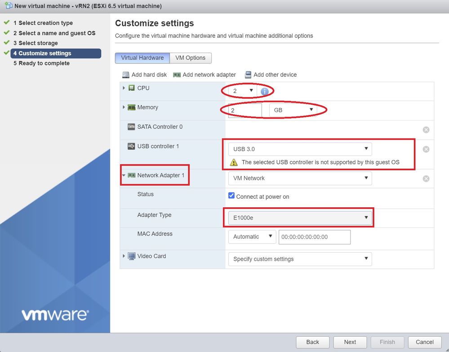This screenshot has height=352, width=449.
Task: Switch to the VM Options tab
Action: (191, 58)
